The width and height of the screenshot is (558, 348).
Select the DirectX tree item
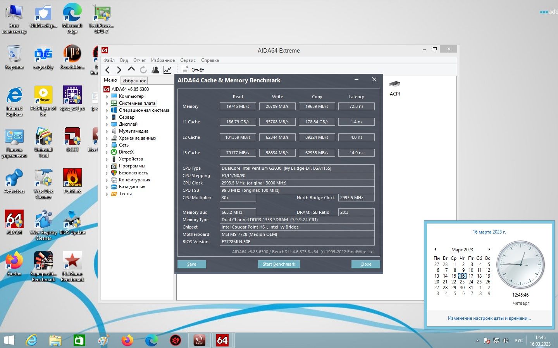126,152
